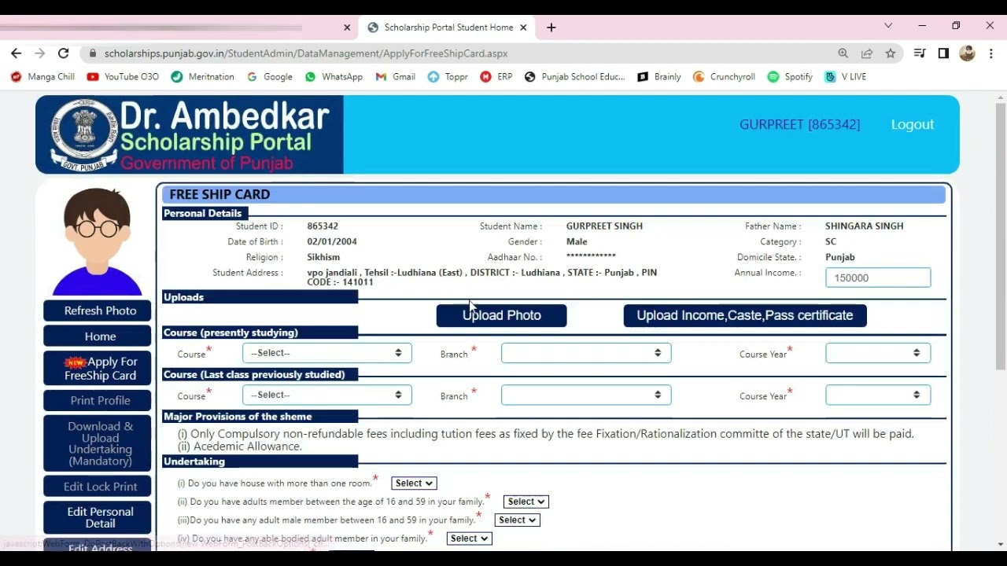Open last class Course dropdown
Image resolution: width=1007 pixels, height=566 pixels.
tap(326, 395)
